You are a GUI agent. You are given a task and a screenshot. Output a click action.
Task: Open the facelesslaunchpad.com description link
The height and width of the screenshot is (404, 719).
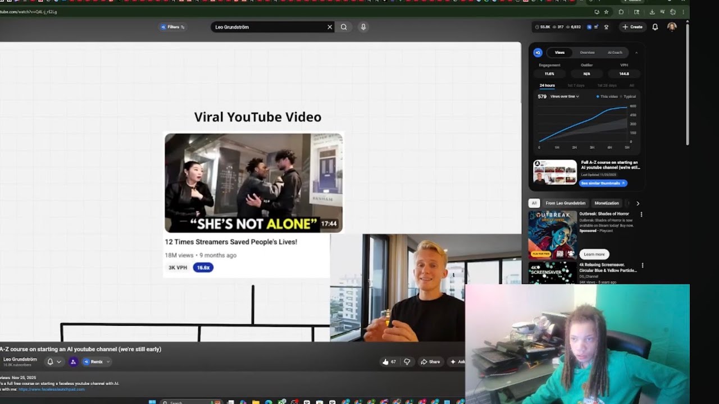click(52, 389)
